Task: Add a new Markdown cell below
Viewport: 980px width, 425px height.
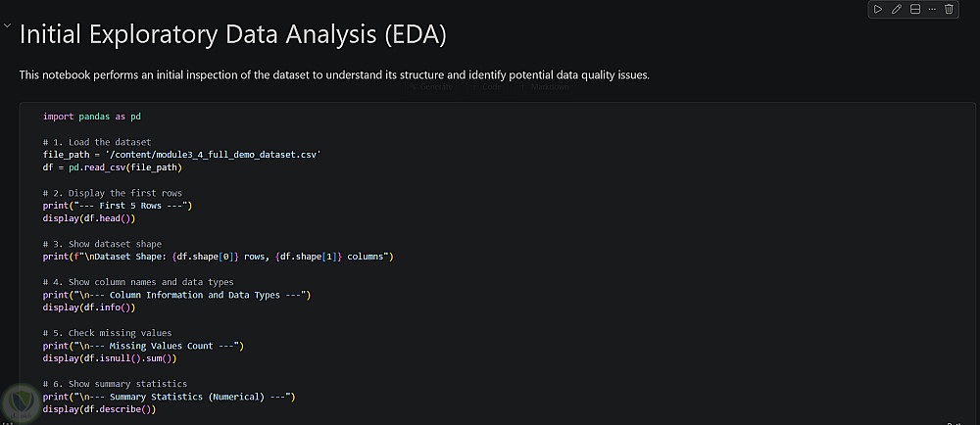Action: pyautogui.click(x=544, y=87)
